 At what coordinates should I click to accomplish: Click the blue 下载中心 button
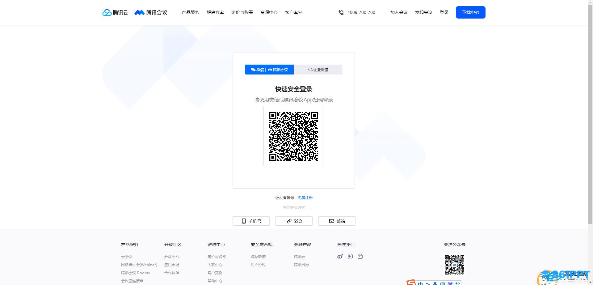pos(471,12)
